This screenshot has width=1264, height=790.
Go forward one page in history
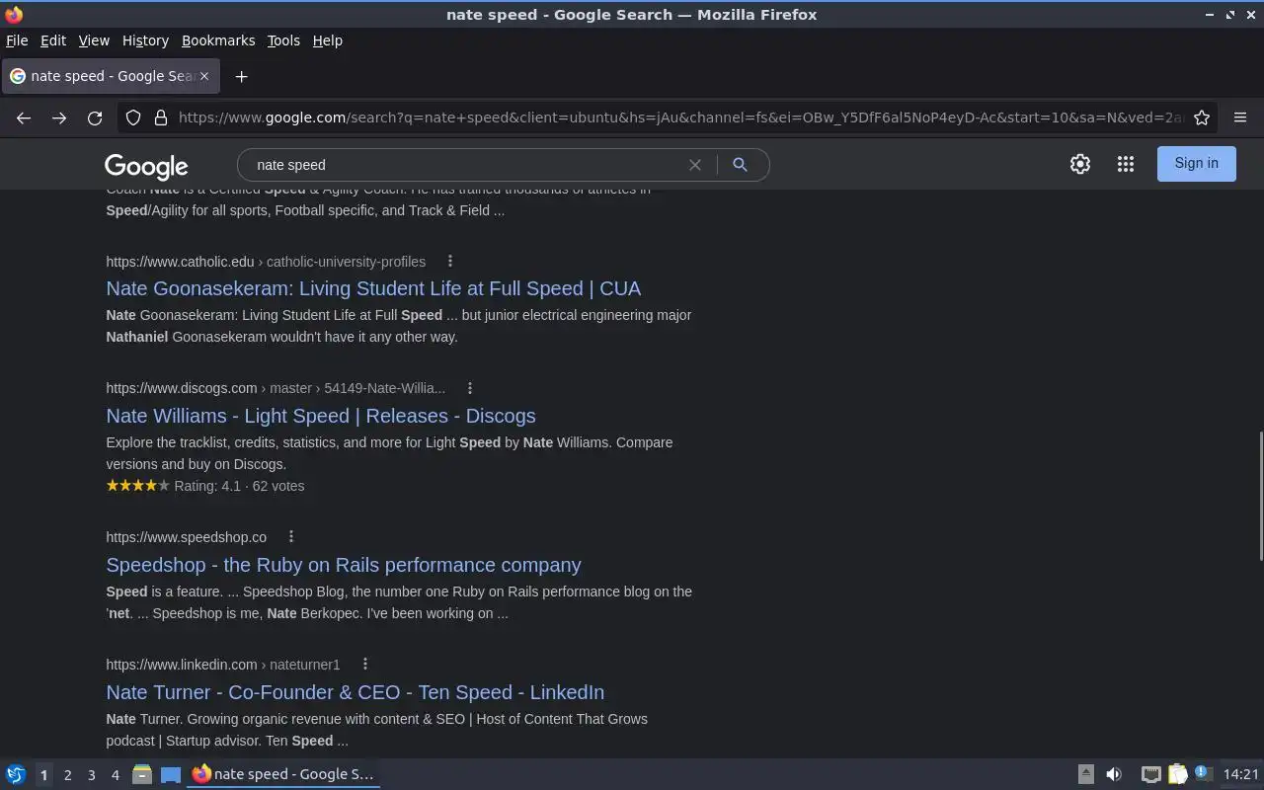[x=59, y=118]
